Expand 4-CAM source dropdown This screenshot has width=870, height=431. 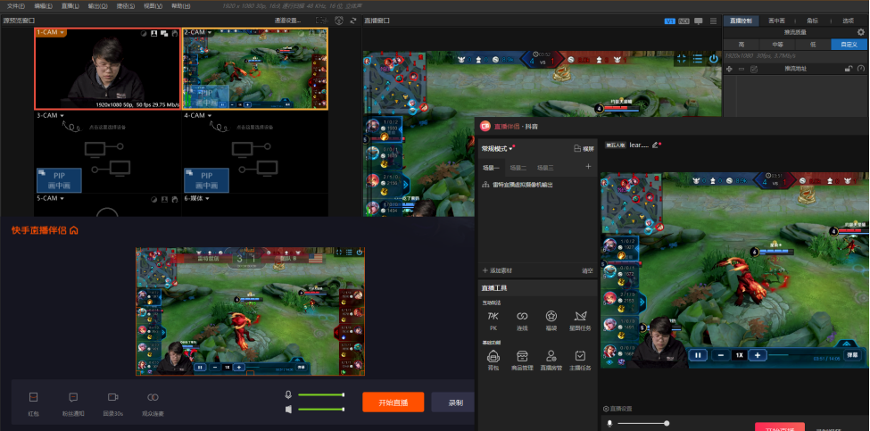[x=210, y=116]
